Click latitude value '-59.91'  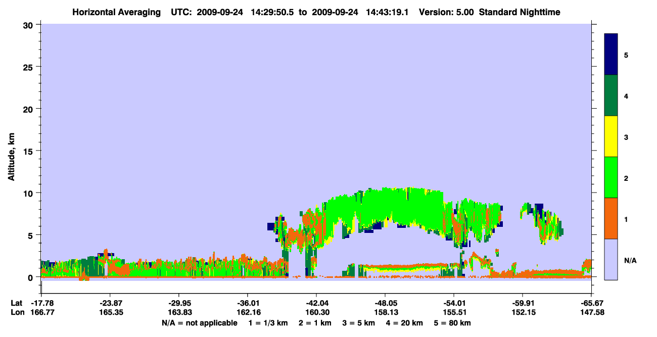[523, 303]
